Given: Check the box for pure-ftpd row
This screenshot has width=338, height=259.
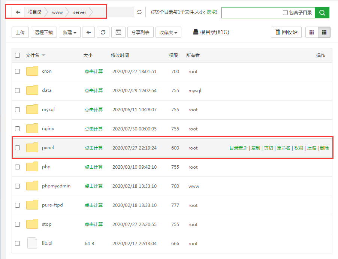Looking at the screenshot, I should tap(18, 205).
